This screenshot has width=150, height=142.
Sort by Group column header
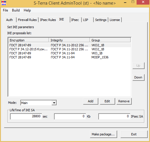pyautogui.click(x=110, y=40)
